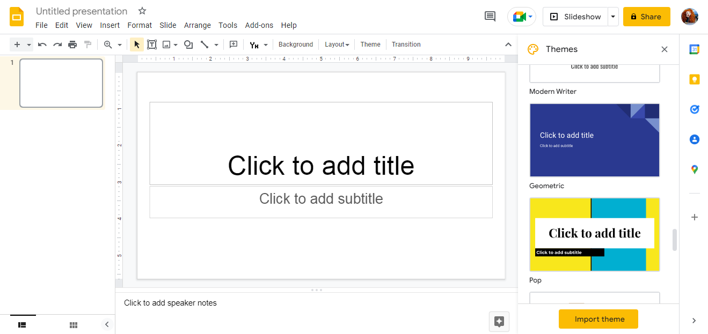Add a new slide with plus button
The width and height of the screenshot is (708, 334).
point(17,44)
